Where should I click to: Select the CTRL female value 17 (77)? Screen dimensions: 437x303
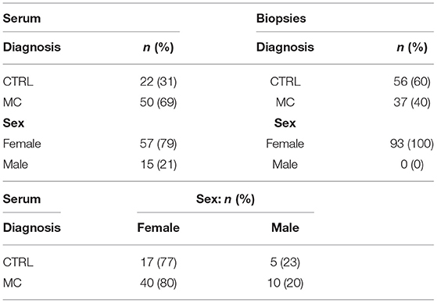click(158, 262)
